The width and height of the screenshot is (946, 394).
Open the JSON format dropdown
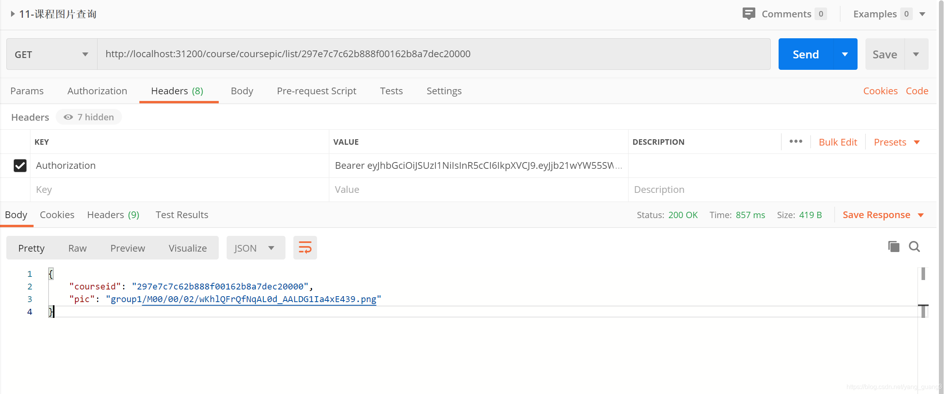(255, 248)
